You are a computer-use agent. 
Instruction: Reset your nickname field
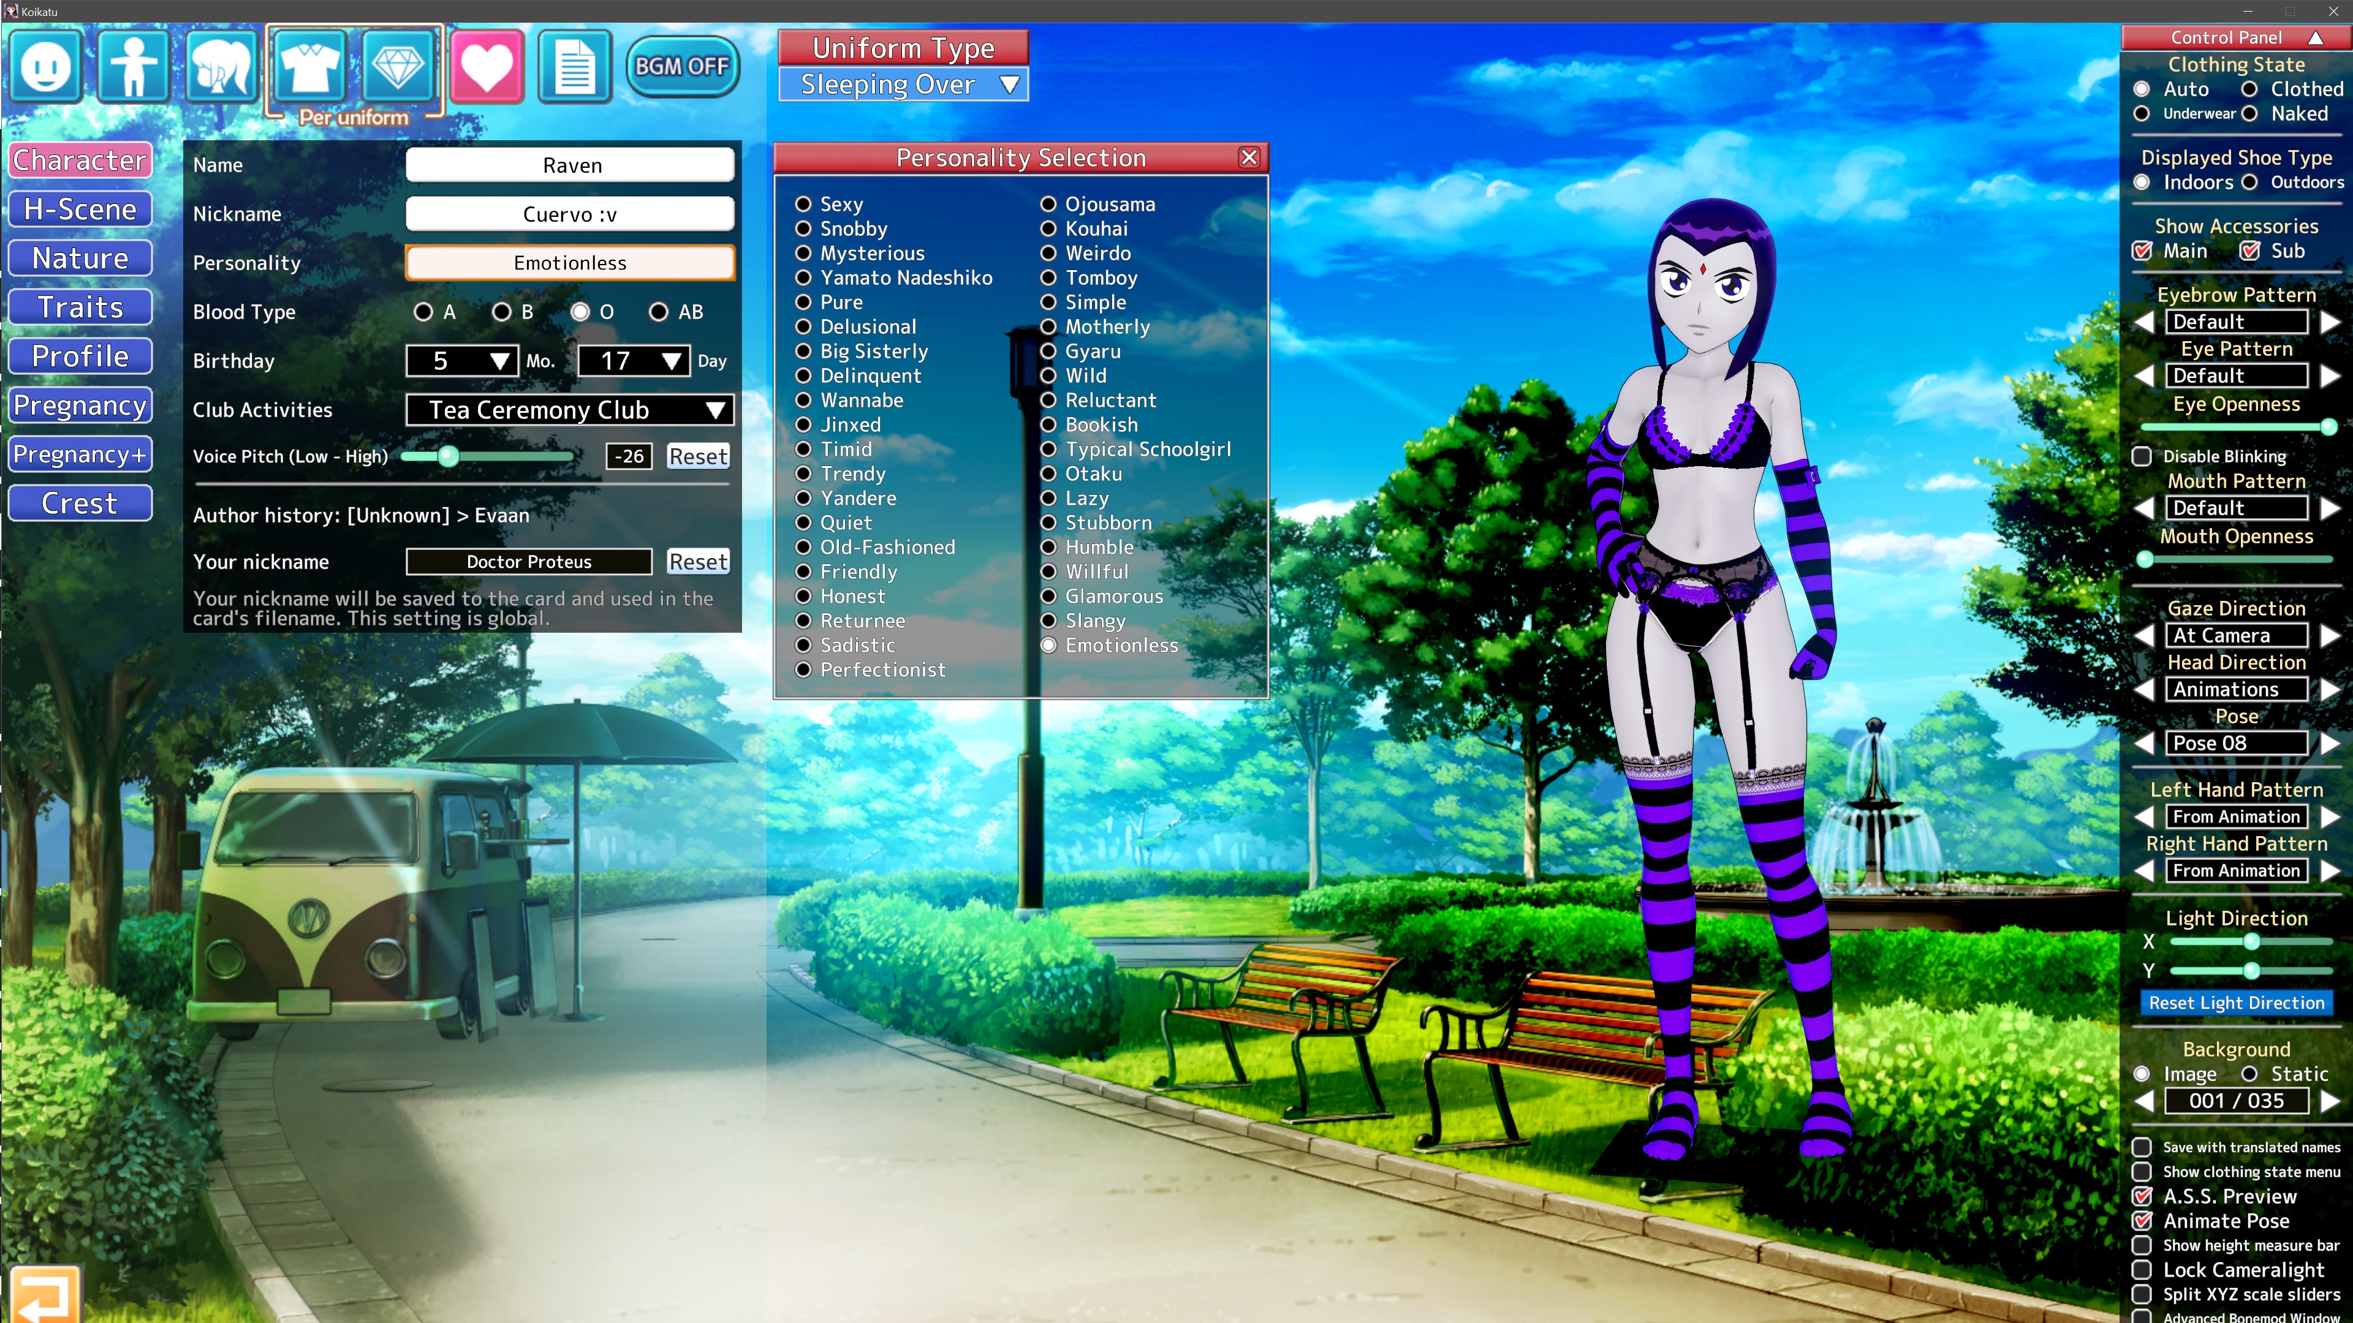698,562
